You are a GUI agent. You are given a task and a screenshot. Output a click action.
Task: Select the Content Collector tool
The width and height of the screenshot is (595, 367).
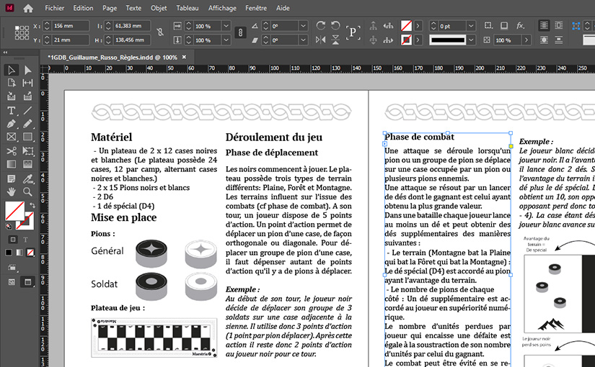11,96
